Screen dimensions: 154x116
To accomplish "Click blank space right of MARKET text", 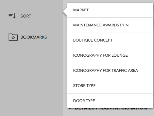I will point(121,10).
